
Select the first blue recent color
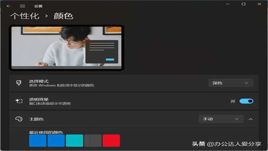pos(38,141)
